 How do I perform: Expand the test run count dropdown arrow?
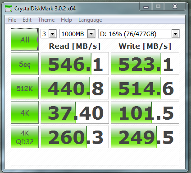click(53, 34)
